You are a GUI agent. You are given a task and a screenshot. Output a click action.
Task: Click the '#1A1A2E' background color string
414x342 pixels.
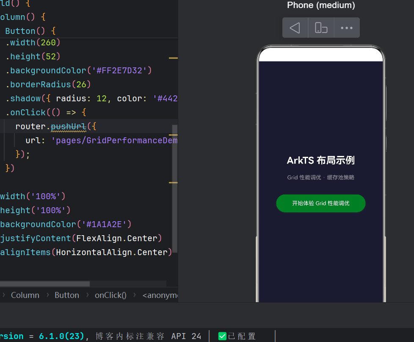click(x=104, y=224)
